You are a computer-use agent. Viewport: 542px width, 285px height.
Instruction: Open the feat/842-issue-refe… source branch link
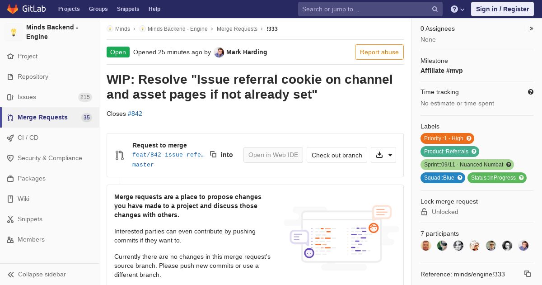[168, 155]
